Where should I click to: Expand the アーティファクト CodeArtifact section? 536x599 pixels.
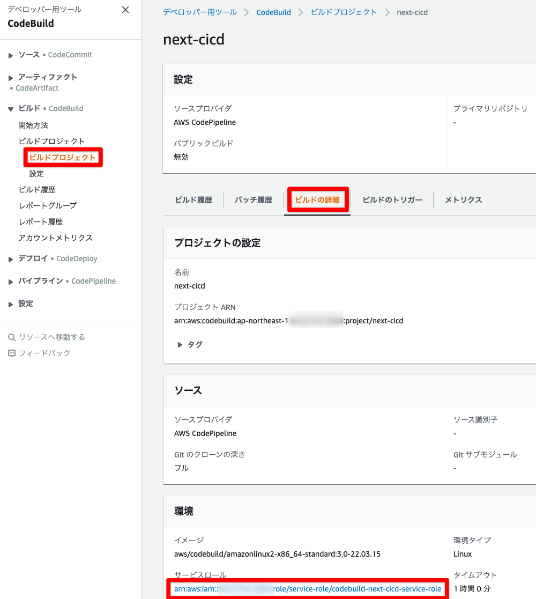coord(11,78)
